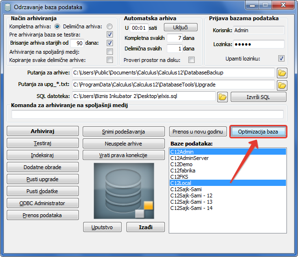This screenshot has width=298, height=257.
Task: Select C12Demo in database list
Action: tap(181, 164)
